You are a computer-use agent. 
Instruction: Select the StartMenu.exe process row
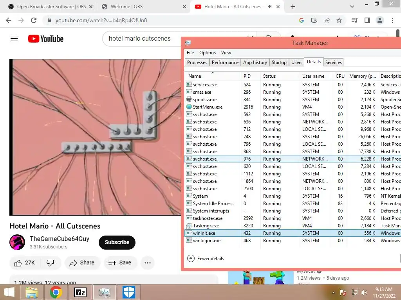(x=293, y=107)
